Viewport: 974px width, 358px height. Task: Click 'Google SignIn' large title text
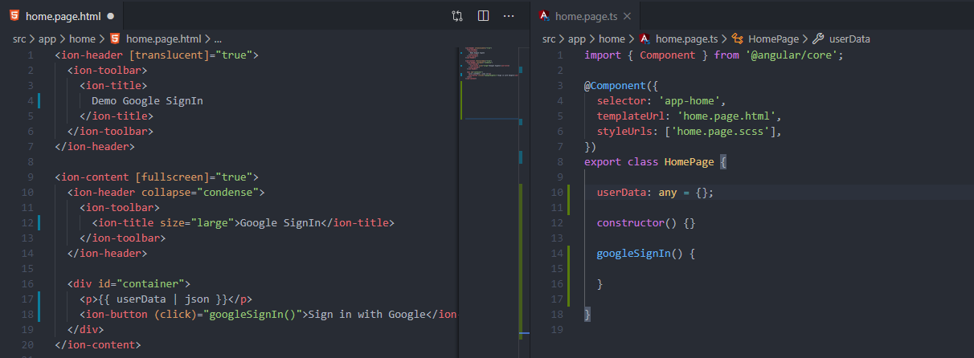coord(280,223)
